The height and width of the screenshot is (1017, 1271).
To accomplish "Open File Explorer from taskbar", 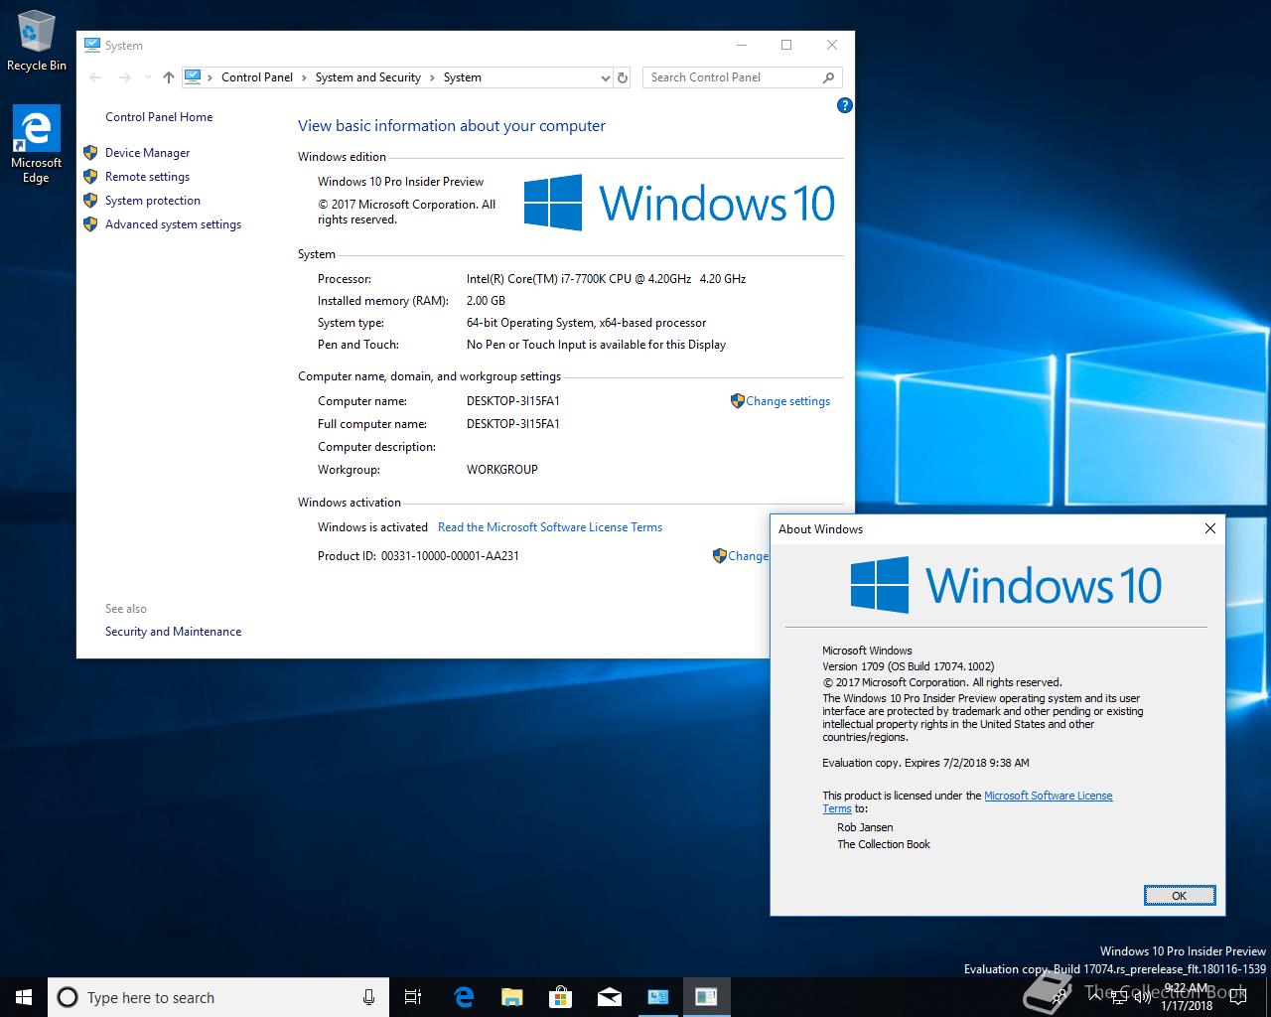I will 511,997.
